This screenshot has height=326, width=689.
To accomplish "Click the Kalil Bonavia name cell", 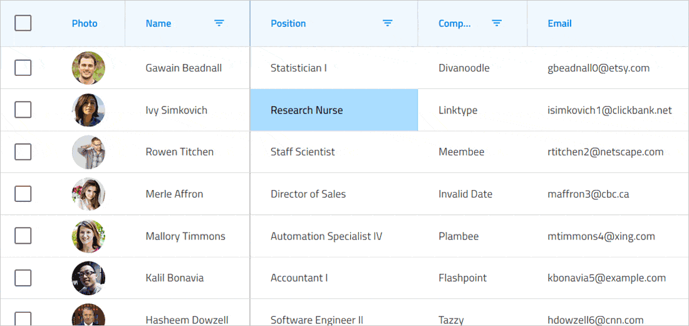I will coord(175,278).
